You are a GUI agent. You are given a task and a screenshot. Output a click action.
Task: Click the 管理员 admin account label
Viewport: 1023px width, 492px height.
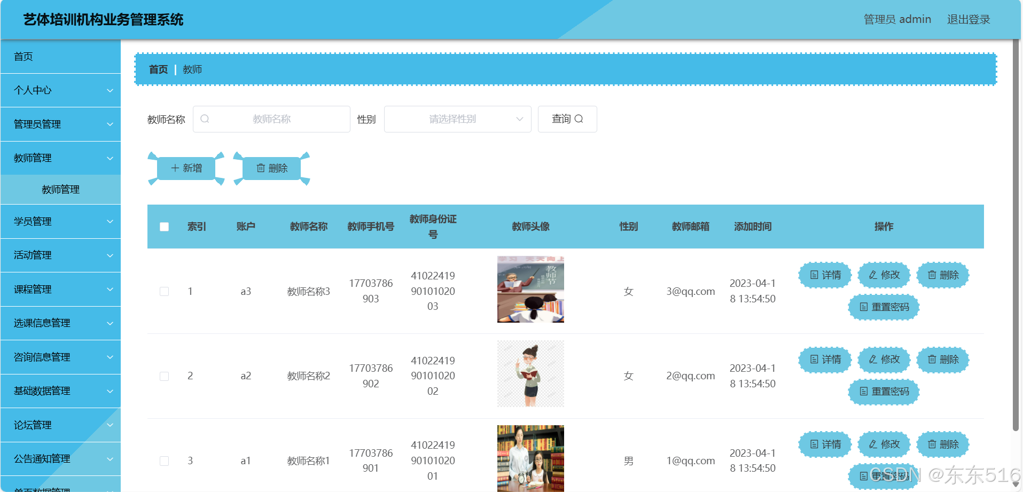point(897,20)
